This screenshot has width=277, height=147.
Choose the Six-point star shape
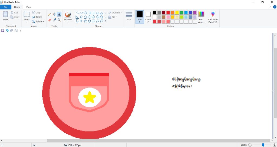pos(89,21)
